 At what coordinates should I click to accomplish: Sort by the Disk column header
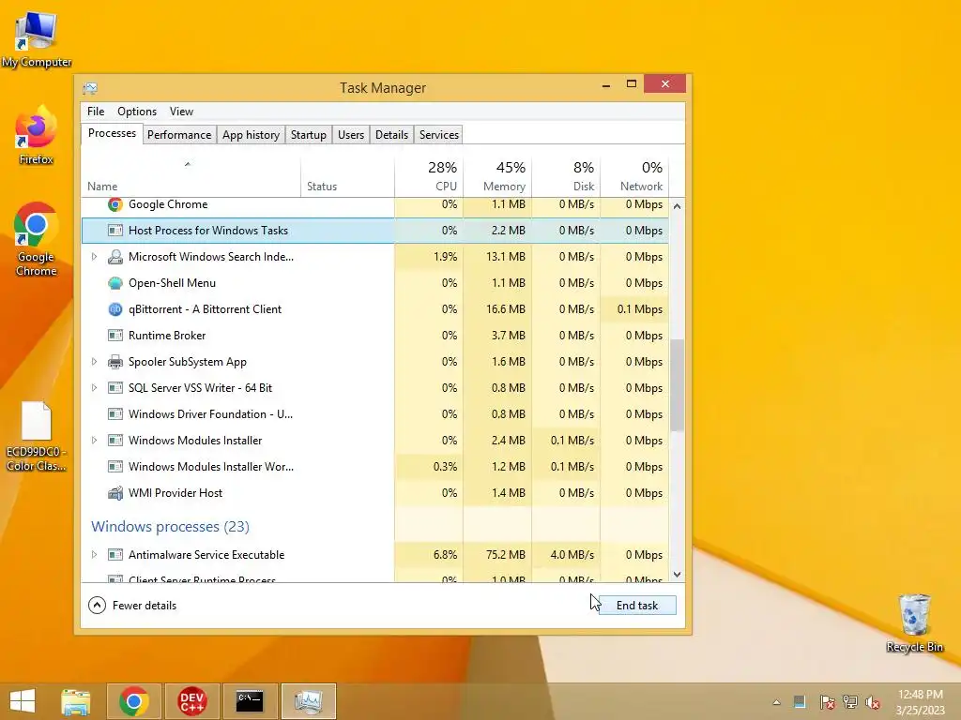[x=566, y=177]
